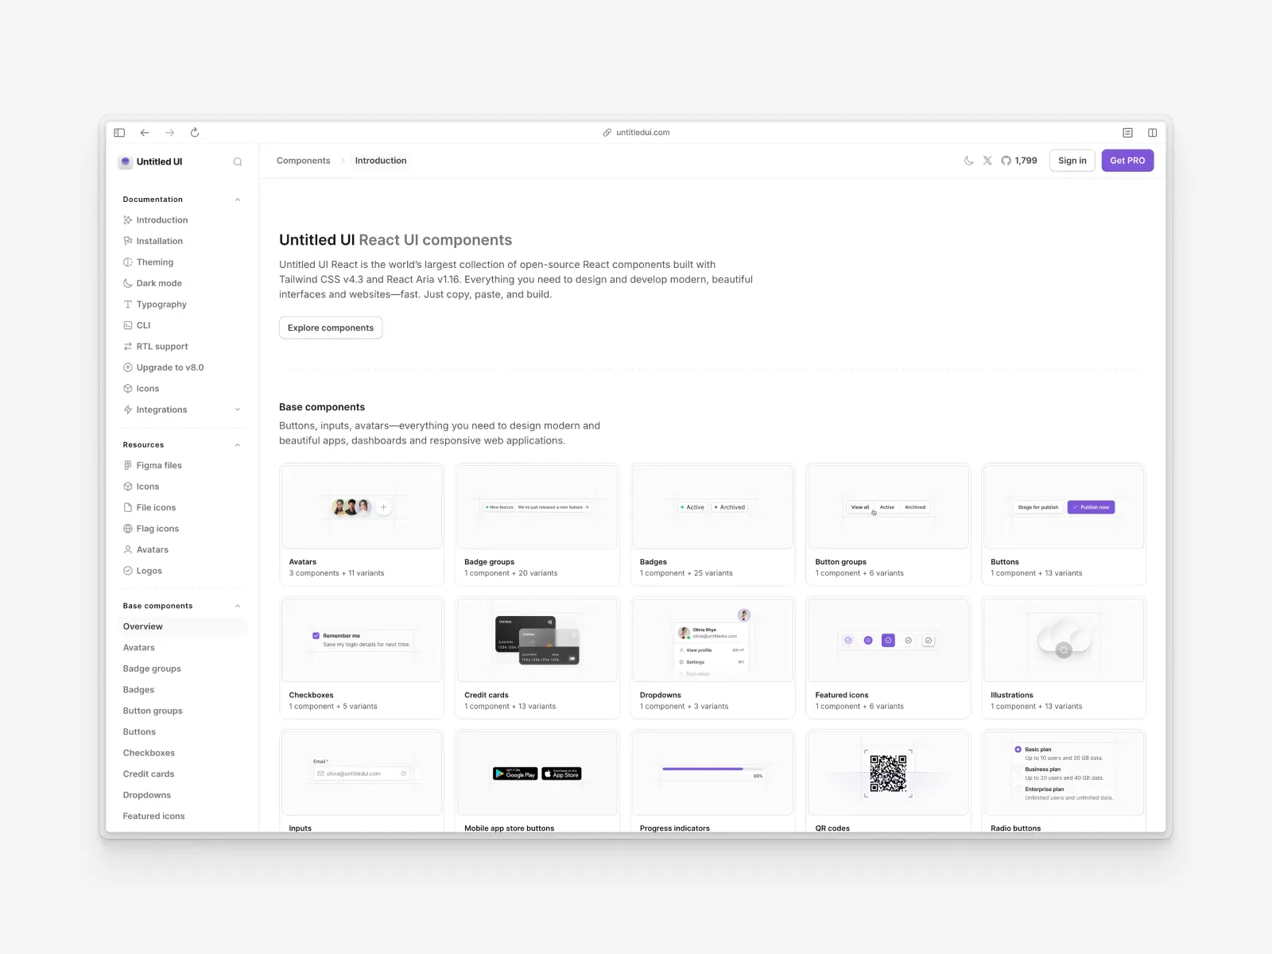Go back with the browser back arrow
This screenshot has width=1272, height=954.
coord(145,133)
